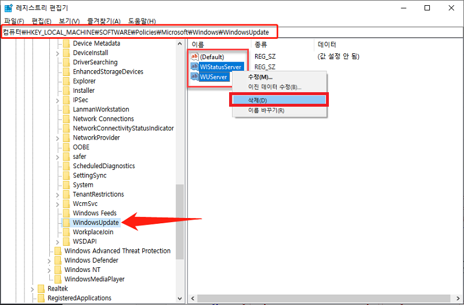Viewport: 464px width, 305px height.
Task: Open the 즐겨찾기(A) menu
Action: tap(104, 21)
